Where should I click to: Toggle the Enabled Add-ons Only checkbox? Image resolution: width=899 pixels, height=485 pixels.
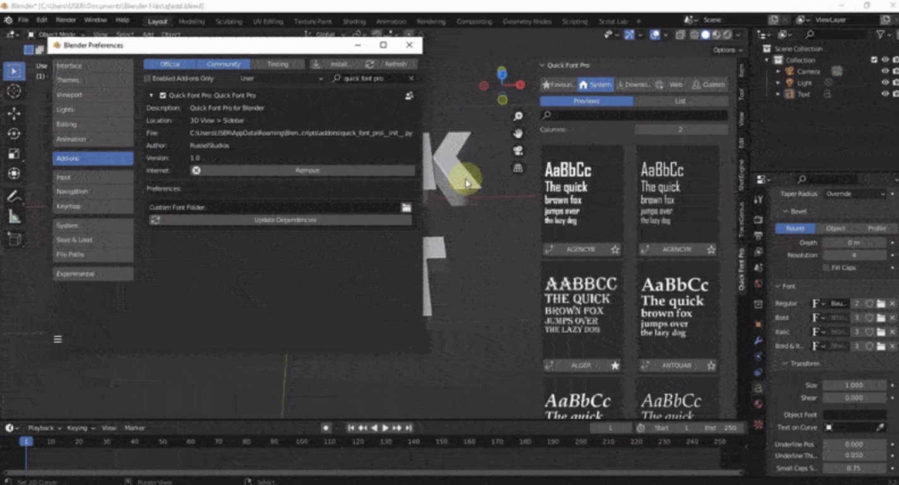point(148,79)
